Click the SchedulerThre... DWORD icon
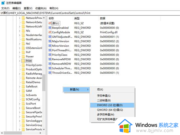The width and height of the screenshot is (180, 135). (50, 68)
